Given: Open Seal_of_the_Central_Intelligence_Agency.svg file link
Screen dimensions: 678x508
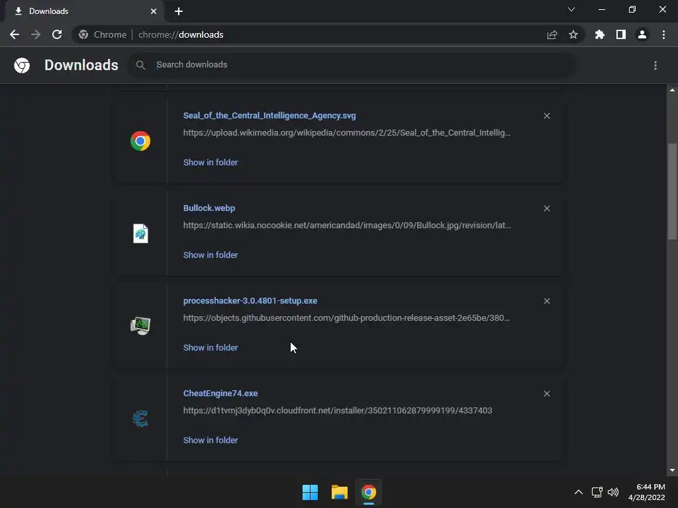Looking at the screenshot, I should (269, 116).
